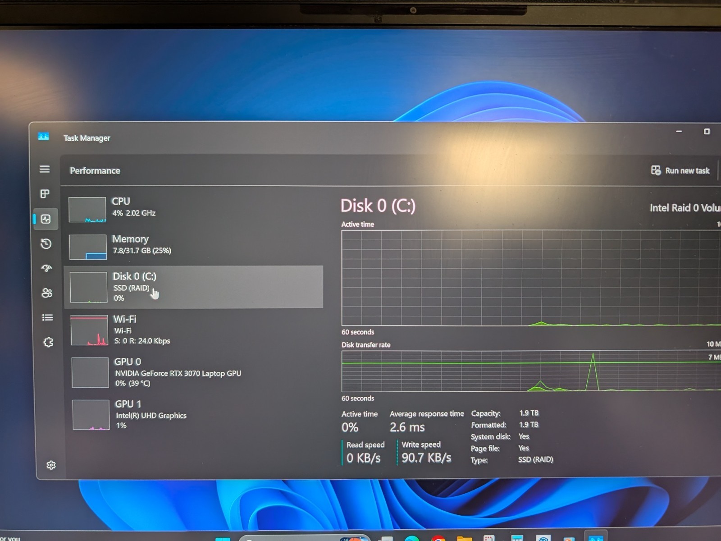Select the Memory performance entry
The height and width of the screenshot is (541, 721).
pyautogui.click(x=194, y=247)
